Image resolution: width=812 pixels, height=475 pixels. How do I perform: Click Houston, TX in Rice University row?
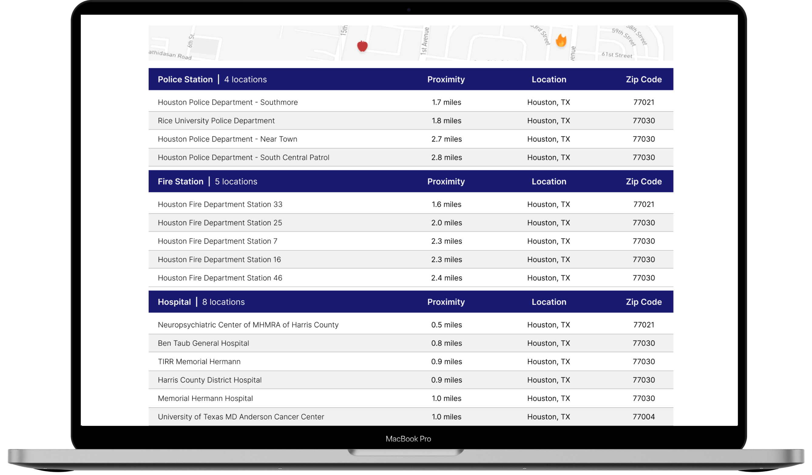click(548, 120)
